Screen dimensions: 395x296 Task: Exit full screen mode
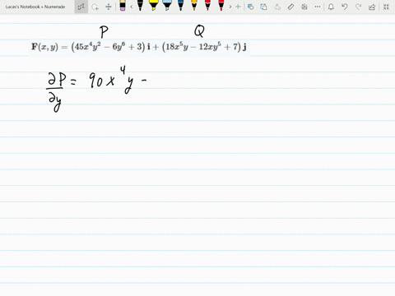click(x=386, y=7)
